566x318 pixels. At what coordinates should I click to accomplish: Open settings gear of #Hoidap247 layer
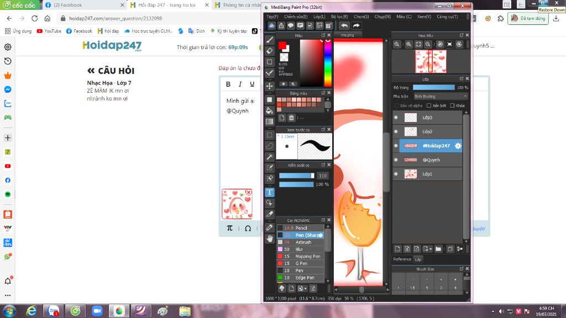[x=458, y=146]
